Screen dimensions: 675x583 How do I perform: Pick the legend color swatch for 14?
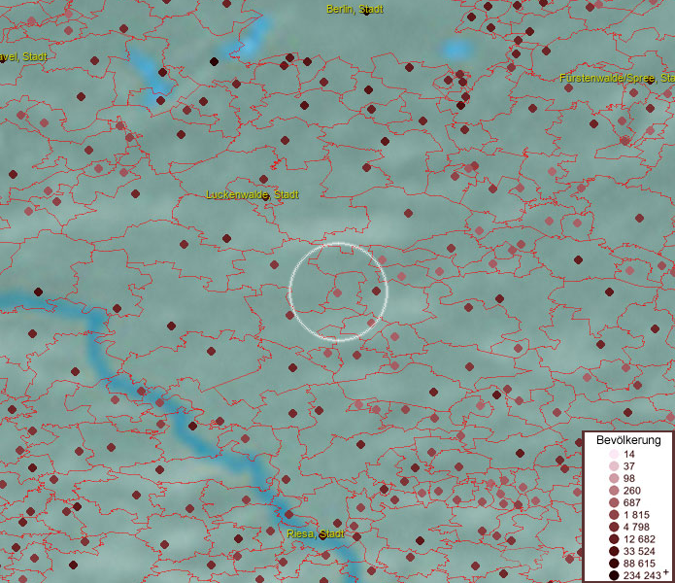pos(614,454)
